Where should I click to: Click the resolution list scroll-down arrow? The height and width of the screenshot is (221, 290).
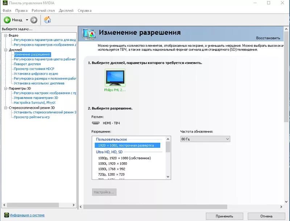168,177
